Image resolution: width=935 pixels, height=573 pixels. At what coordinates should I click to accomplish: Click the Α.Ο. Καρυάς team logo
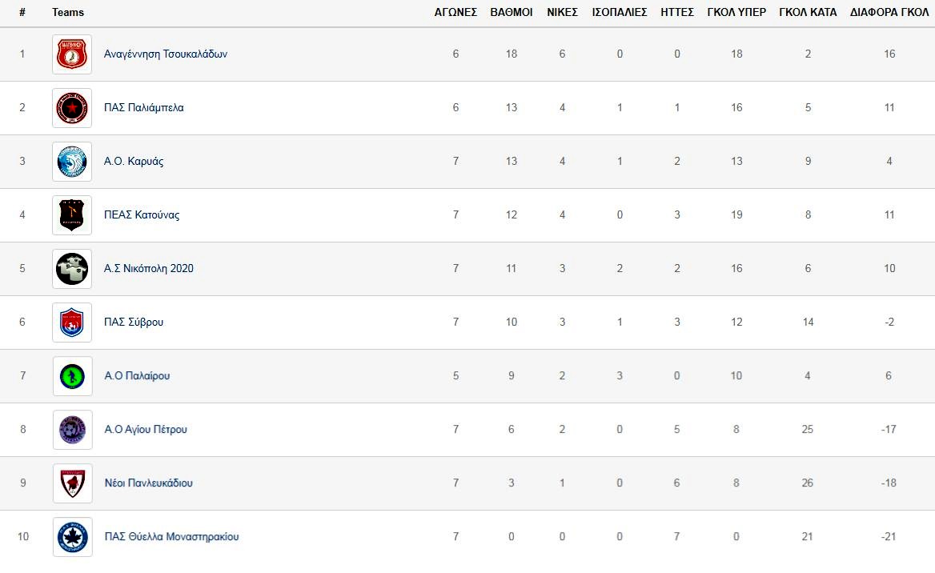[72, 162]
